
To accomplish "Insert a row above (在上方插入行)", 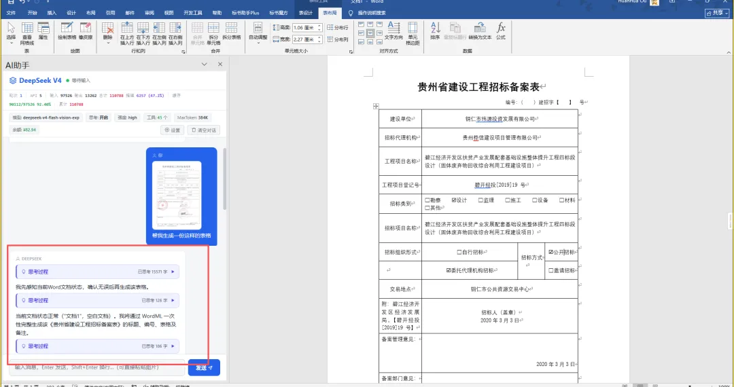I will (127, 33).
